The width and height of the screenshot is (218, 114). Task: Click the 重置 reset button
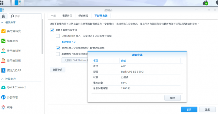pos(207,109)
